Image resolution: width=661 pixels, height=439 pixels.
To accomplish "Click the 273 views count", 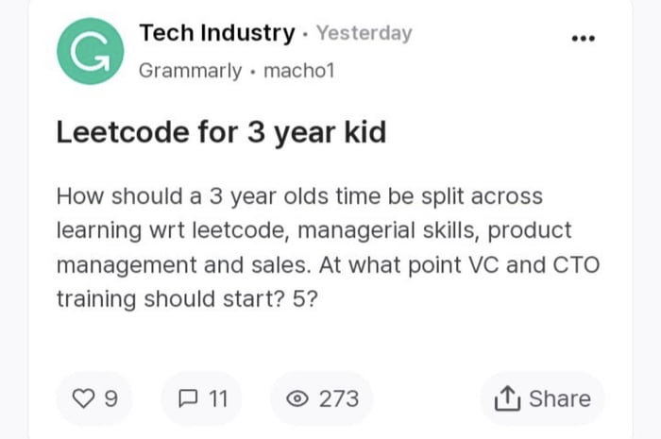I will pos(339,398).
